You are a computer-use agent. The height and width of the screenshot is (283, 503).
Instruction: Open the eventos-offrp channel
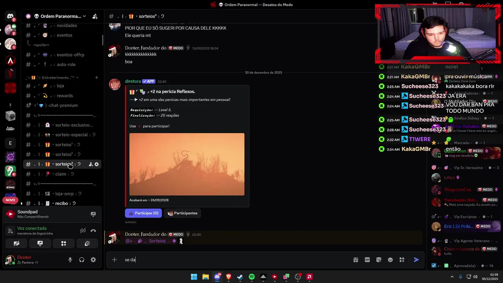tap(63, 55)
